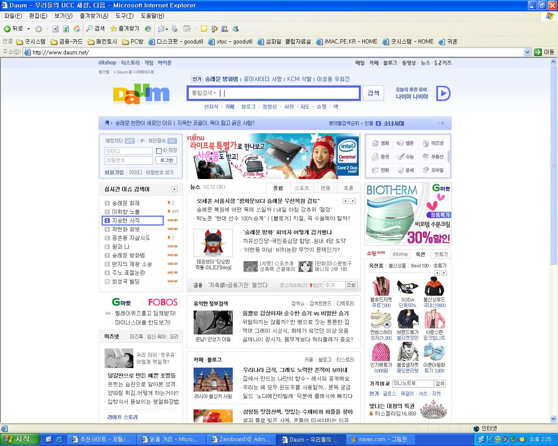
Task: Click the 검색 search button
Action: tap(373, 93)
